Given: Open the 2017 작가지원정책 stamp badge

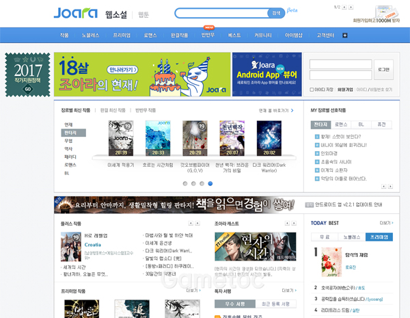Looking at the screenshot, I should coord(27,73).
